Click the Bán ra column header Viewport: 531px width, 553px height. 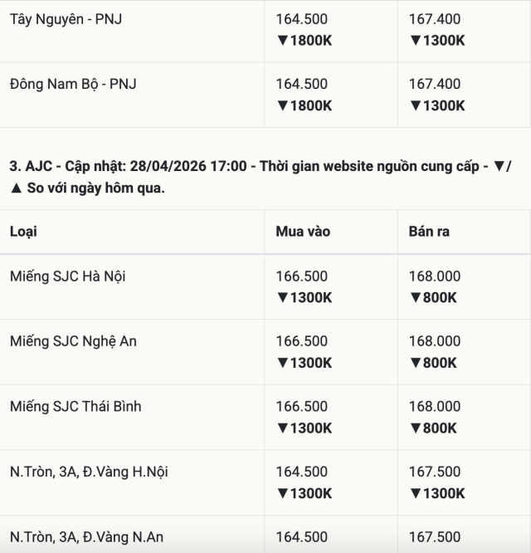point(429,232)
